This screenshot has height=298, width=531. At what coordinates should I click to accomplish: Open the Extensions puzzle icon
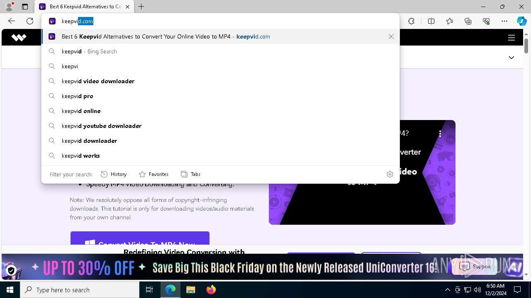411,21
